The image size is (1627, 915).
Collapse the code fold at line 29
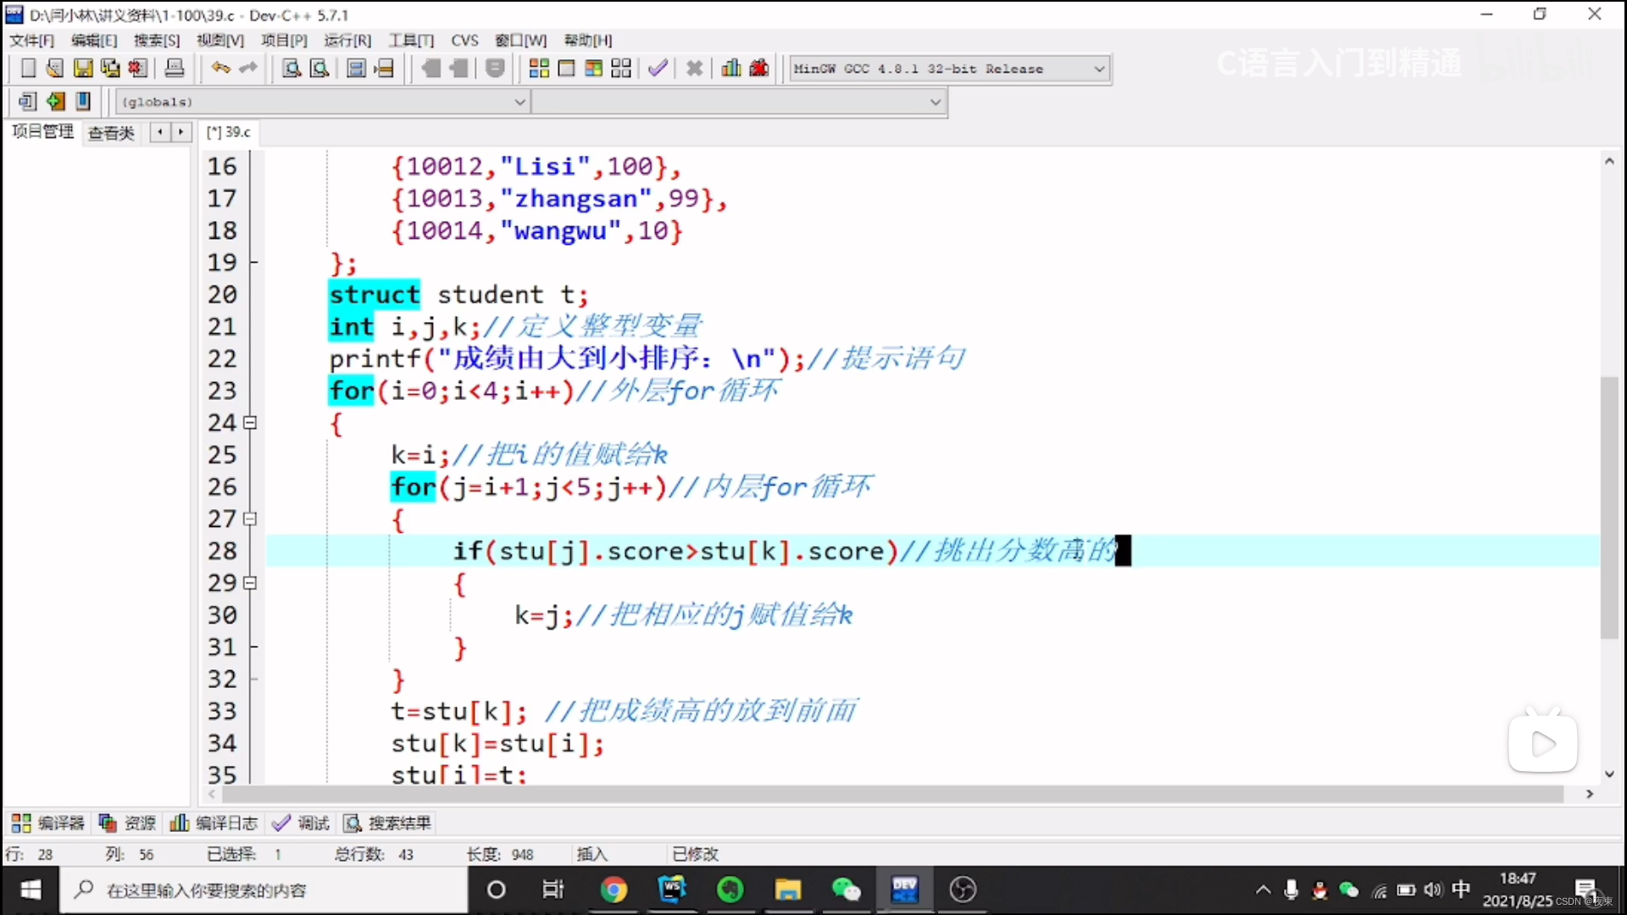250,583
